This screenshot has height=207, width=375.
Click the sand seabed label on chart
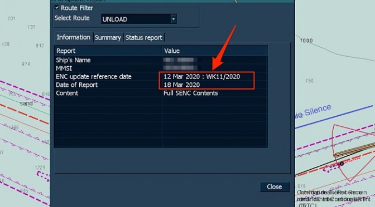tap(26, 103)
